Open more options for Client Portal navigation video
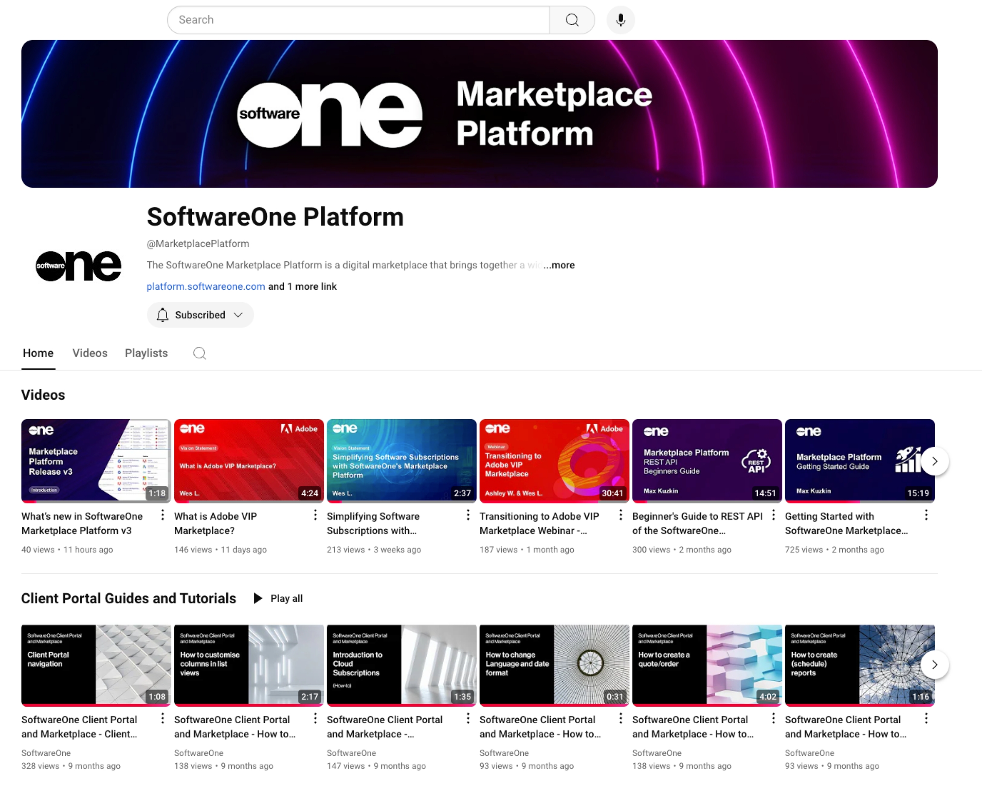 click(162, 719)
